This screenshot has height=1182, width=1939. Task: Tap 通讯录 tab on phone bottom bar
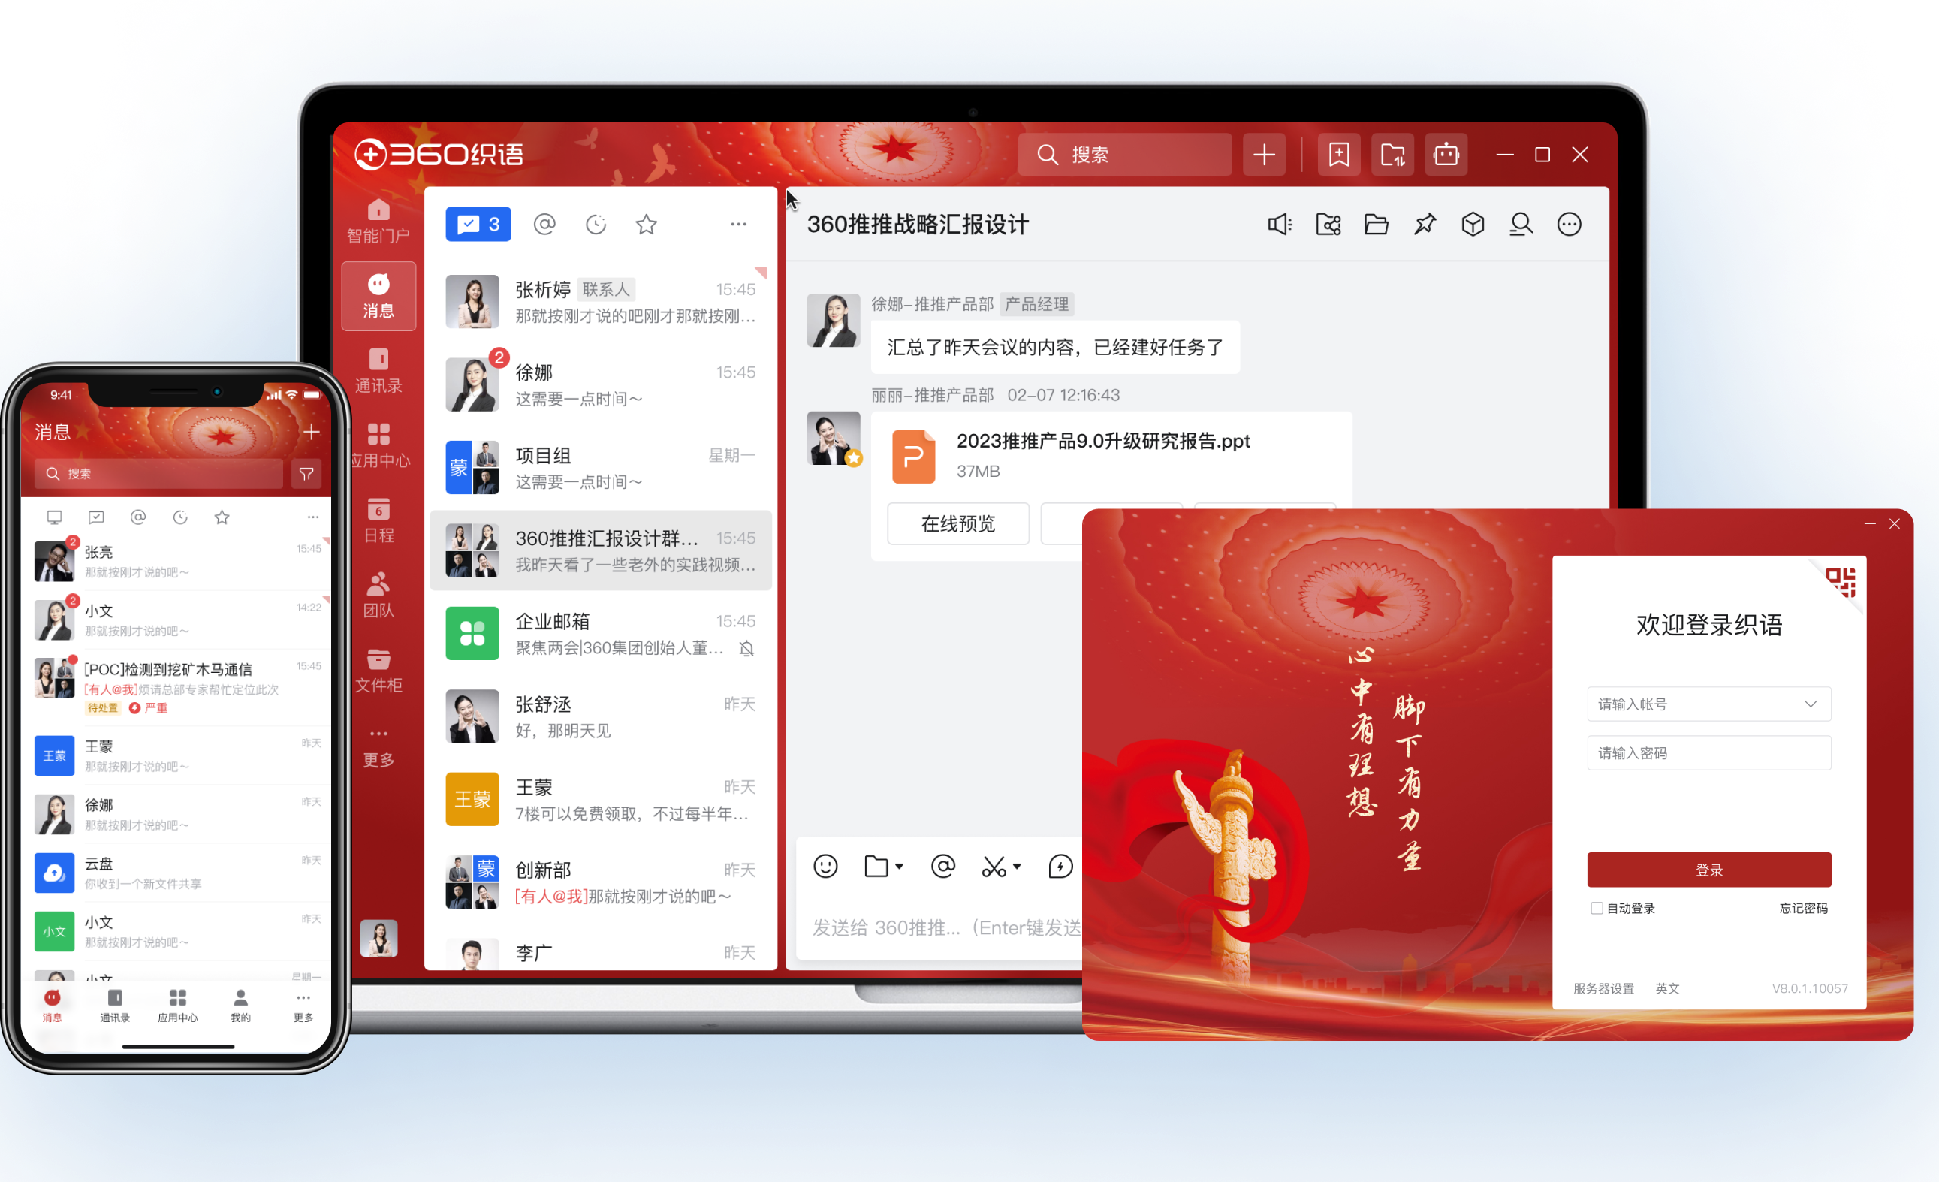click(115, 1005)
